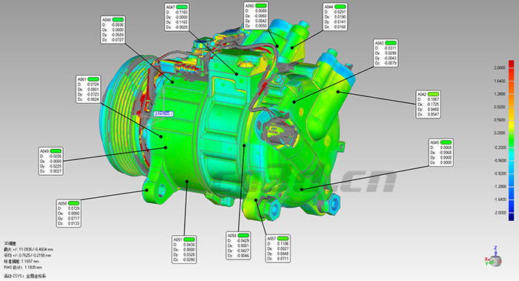Click the green status indicator on A042
Screen dimensions: 519x281
point(433,94)
